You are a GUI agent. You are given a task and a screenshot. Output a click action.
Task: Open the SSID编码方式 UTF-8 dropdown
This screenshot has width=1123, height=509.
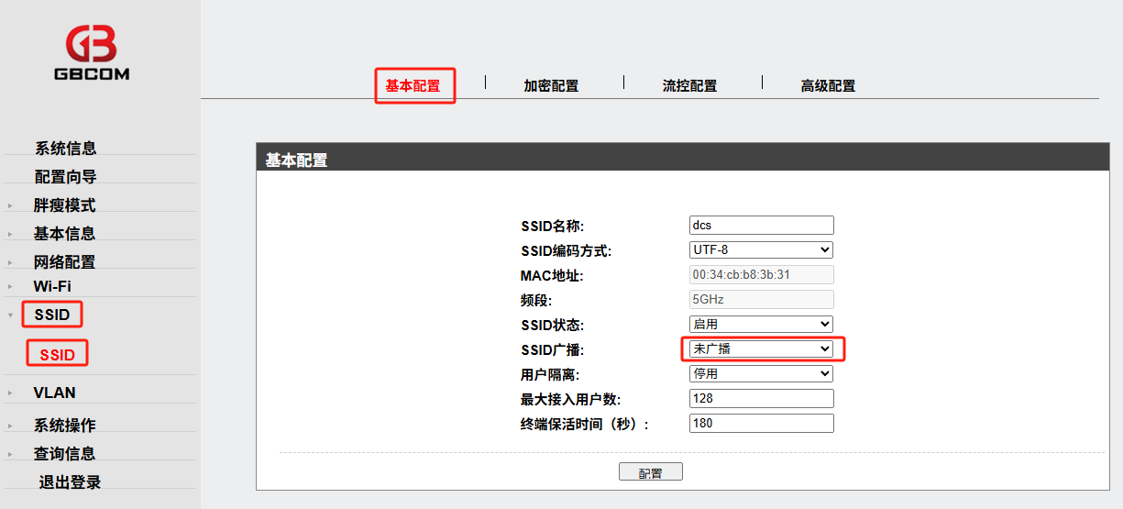pyautogui.click(x=762, y=249)
